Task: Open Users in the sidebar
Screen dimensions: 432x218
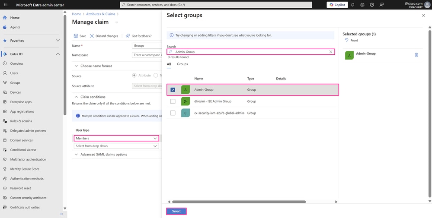Action: [x=14, y=73]
